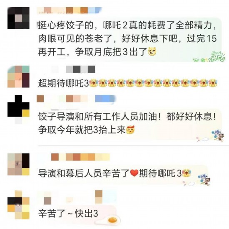
Task: Click the blurred username above 饺子导演和所有工作人员
Action: click(76, 99)
